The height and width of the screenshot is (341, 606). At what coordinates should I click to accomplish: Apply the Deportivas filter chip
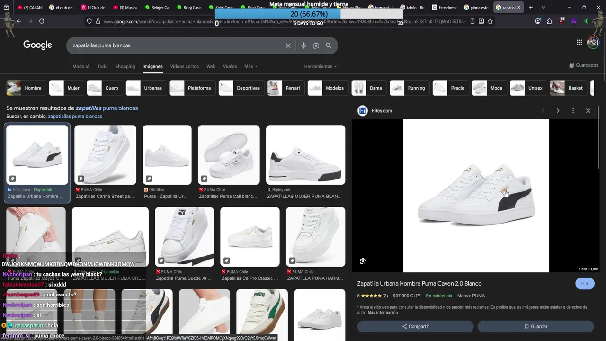point(241,88)
